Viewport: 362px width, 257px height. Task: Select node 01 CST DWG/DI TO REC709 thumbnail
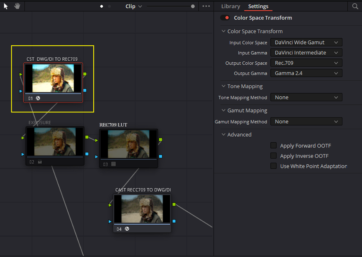(x=53, y=78)
